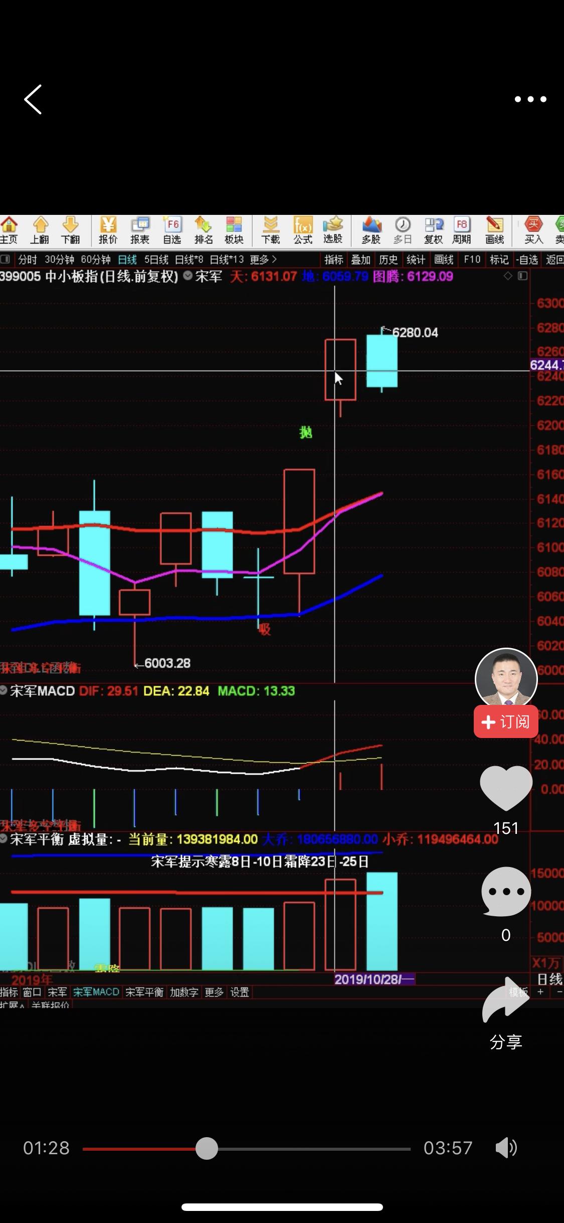Viewport: 564px width, 1223px height.
Task: Open the 统计 statistics menu
Action: coord(416,260)
